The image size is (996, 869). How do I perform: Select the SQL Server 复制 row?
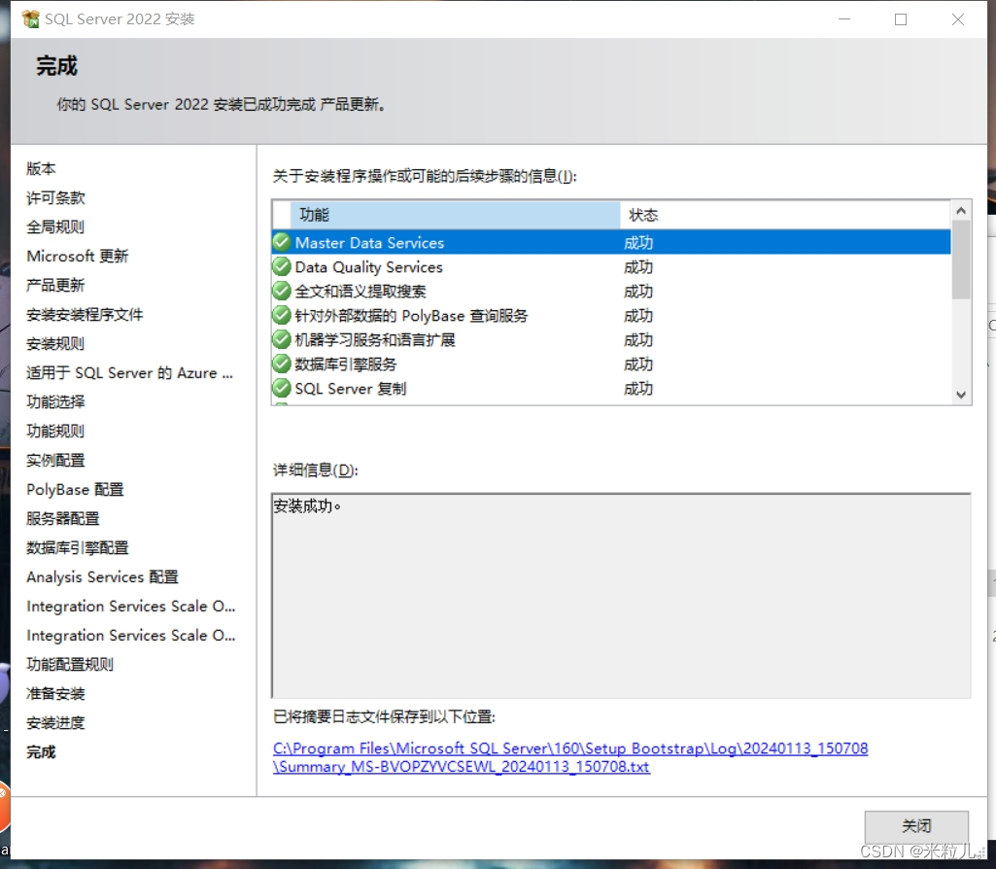point(612,388)
